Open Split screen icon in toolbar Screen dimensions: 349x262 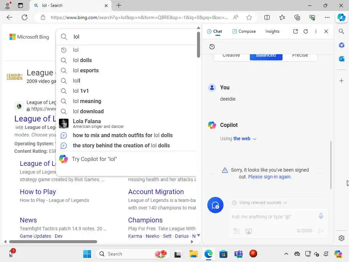[x=267, y=17]
